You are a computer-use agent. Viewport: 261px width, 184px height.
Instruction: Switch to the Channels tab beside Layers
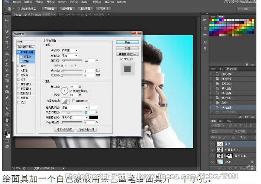(x=221, y=121)
